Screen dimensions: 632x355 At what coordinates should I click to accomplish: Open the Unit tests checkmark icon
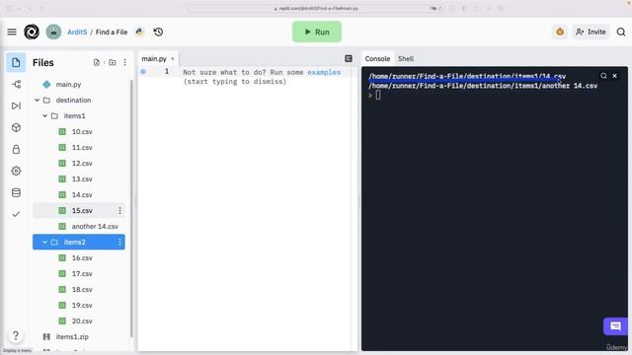tap(16, 214)
